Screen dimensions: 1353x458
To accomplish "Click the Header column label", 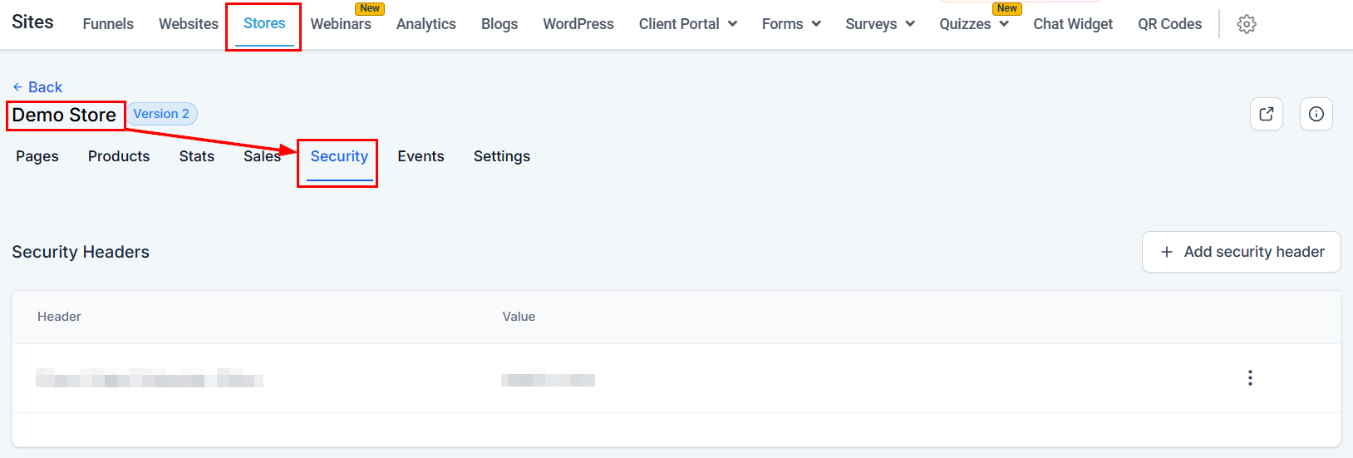I will [x=59, y=317].
